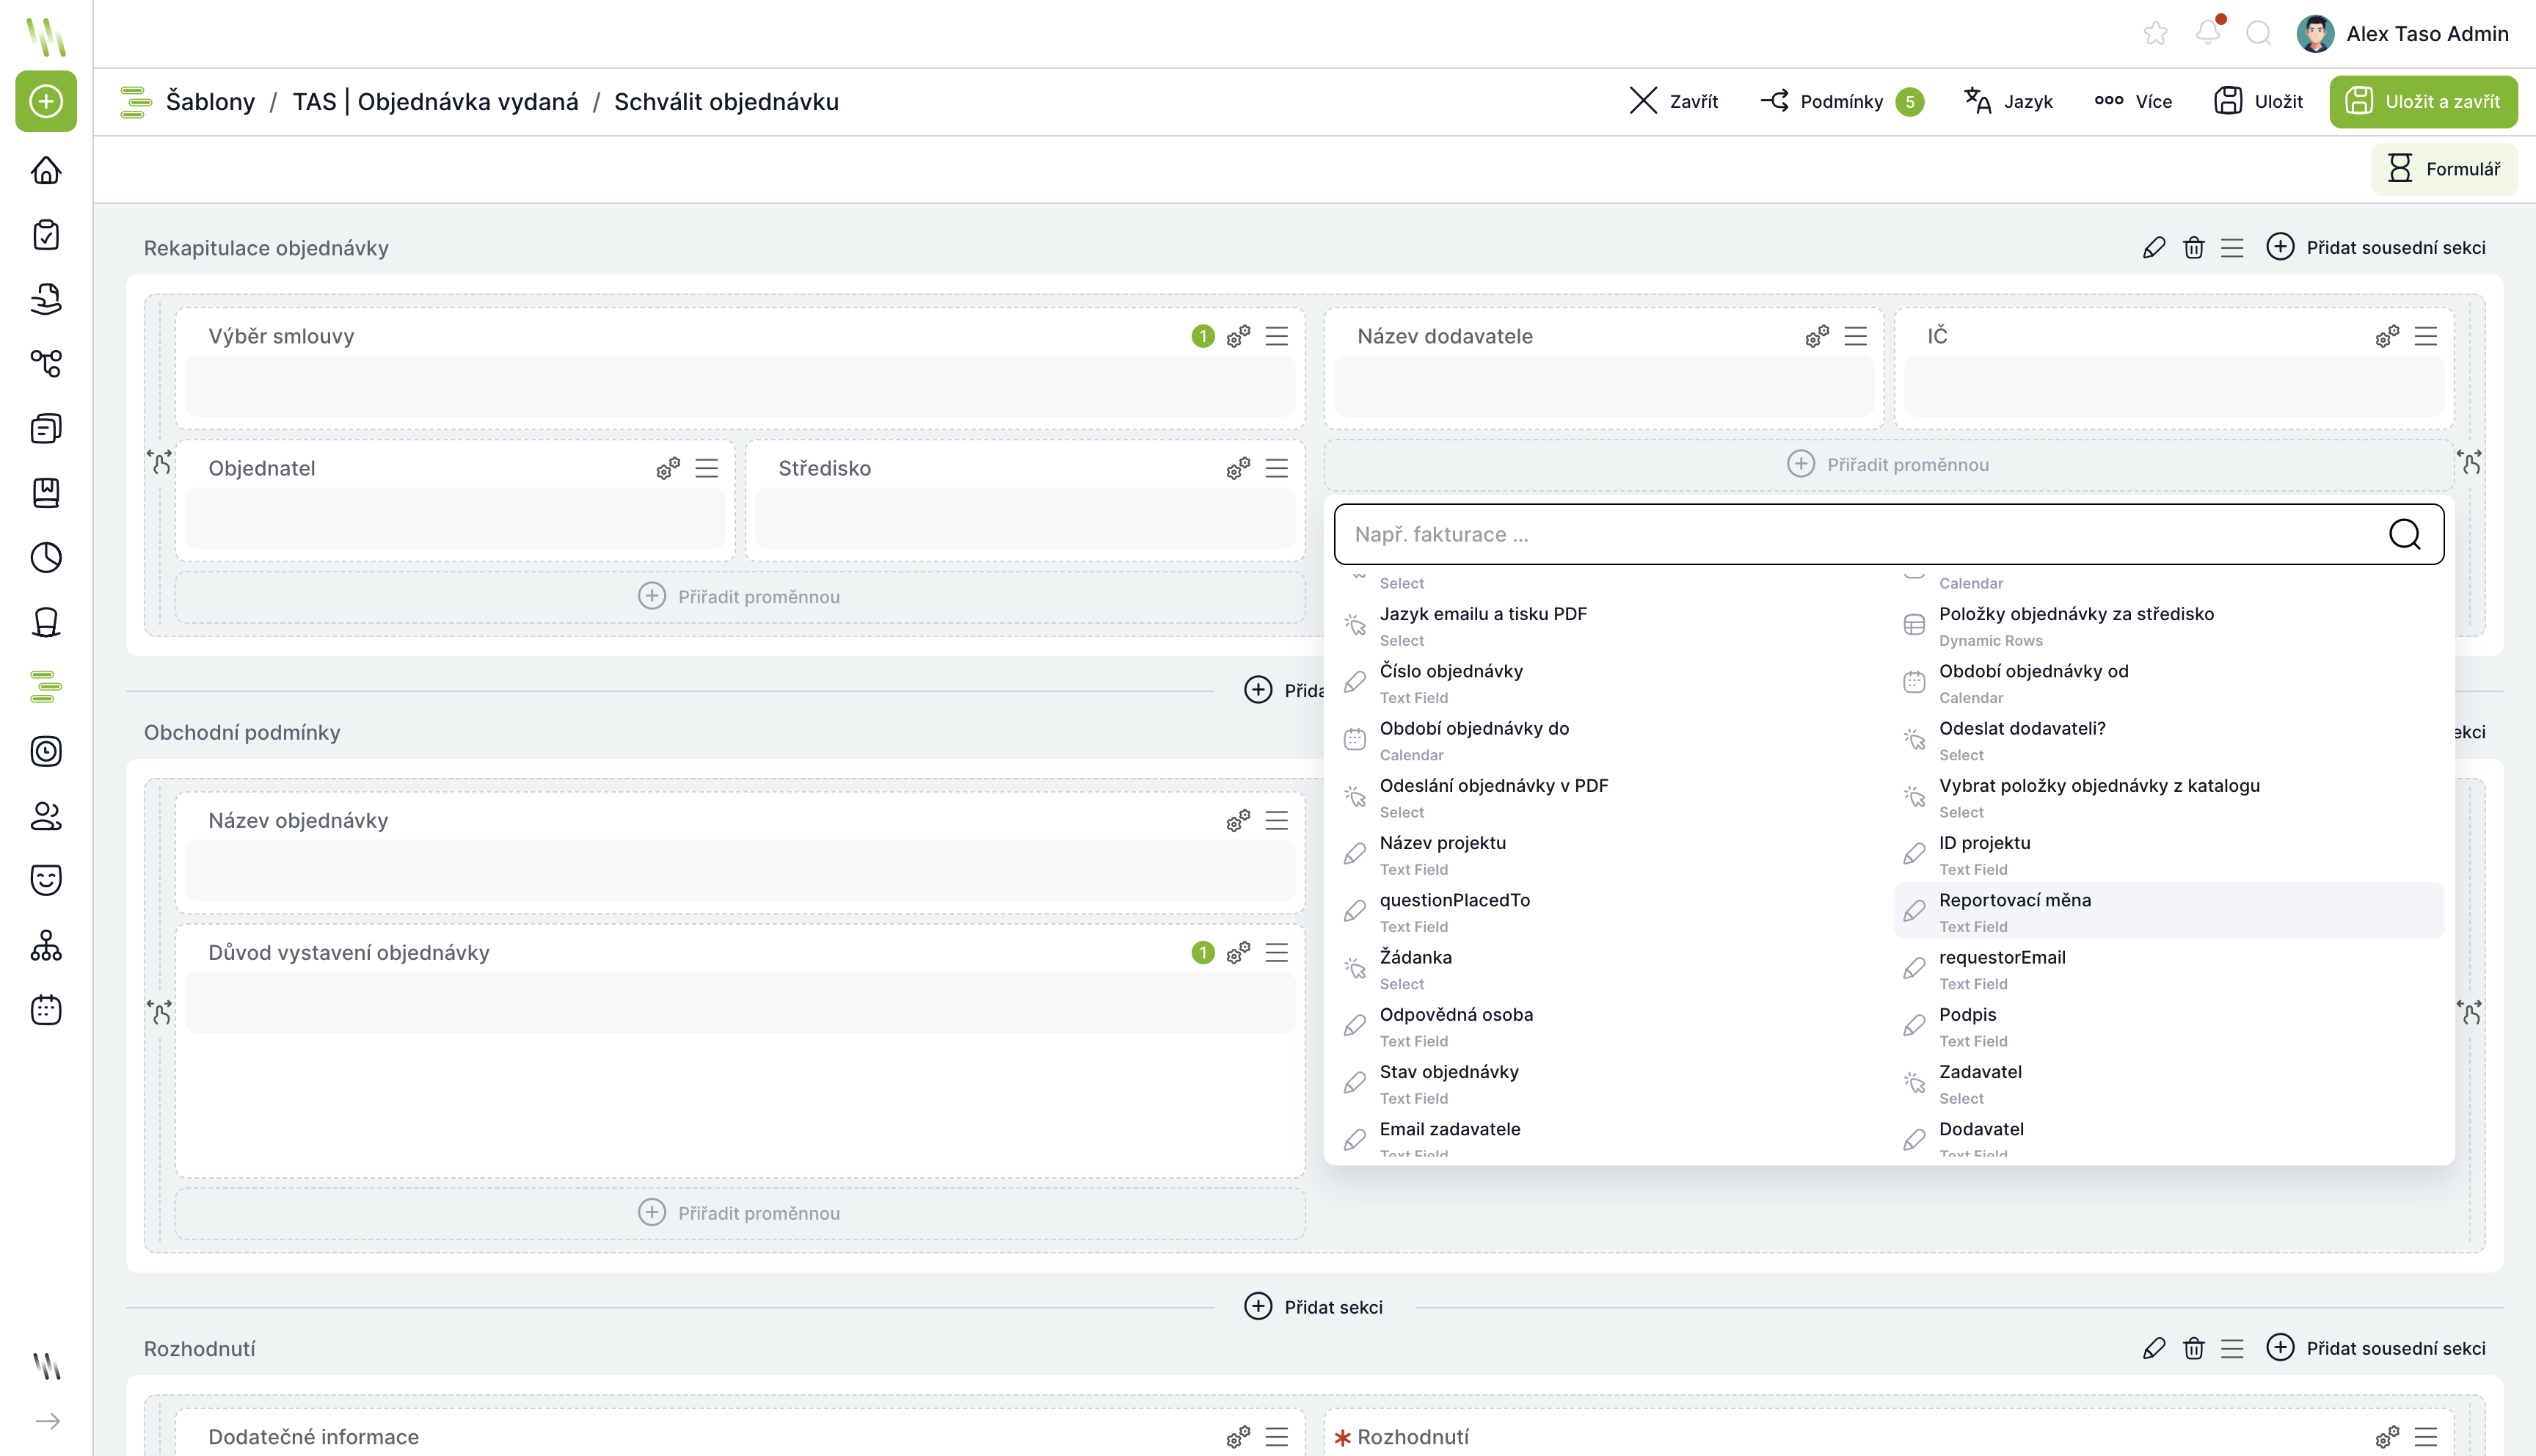Click the green plus create button in sidebar
Viewport: 2536px width, 1456px height.
click(x=46, y=101)
